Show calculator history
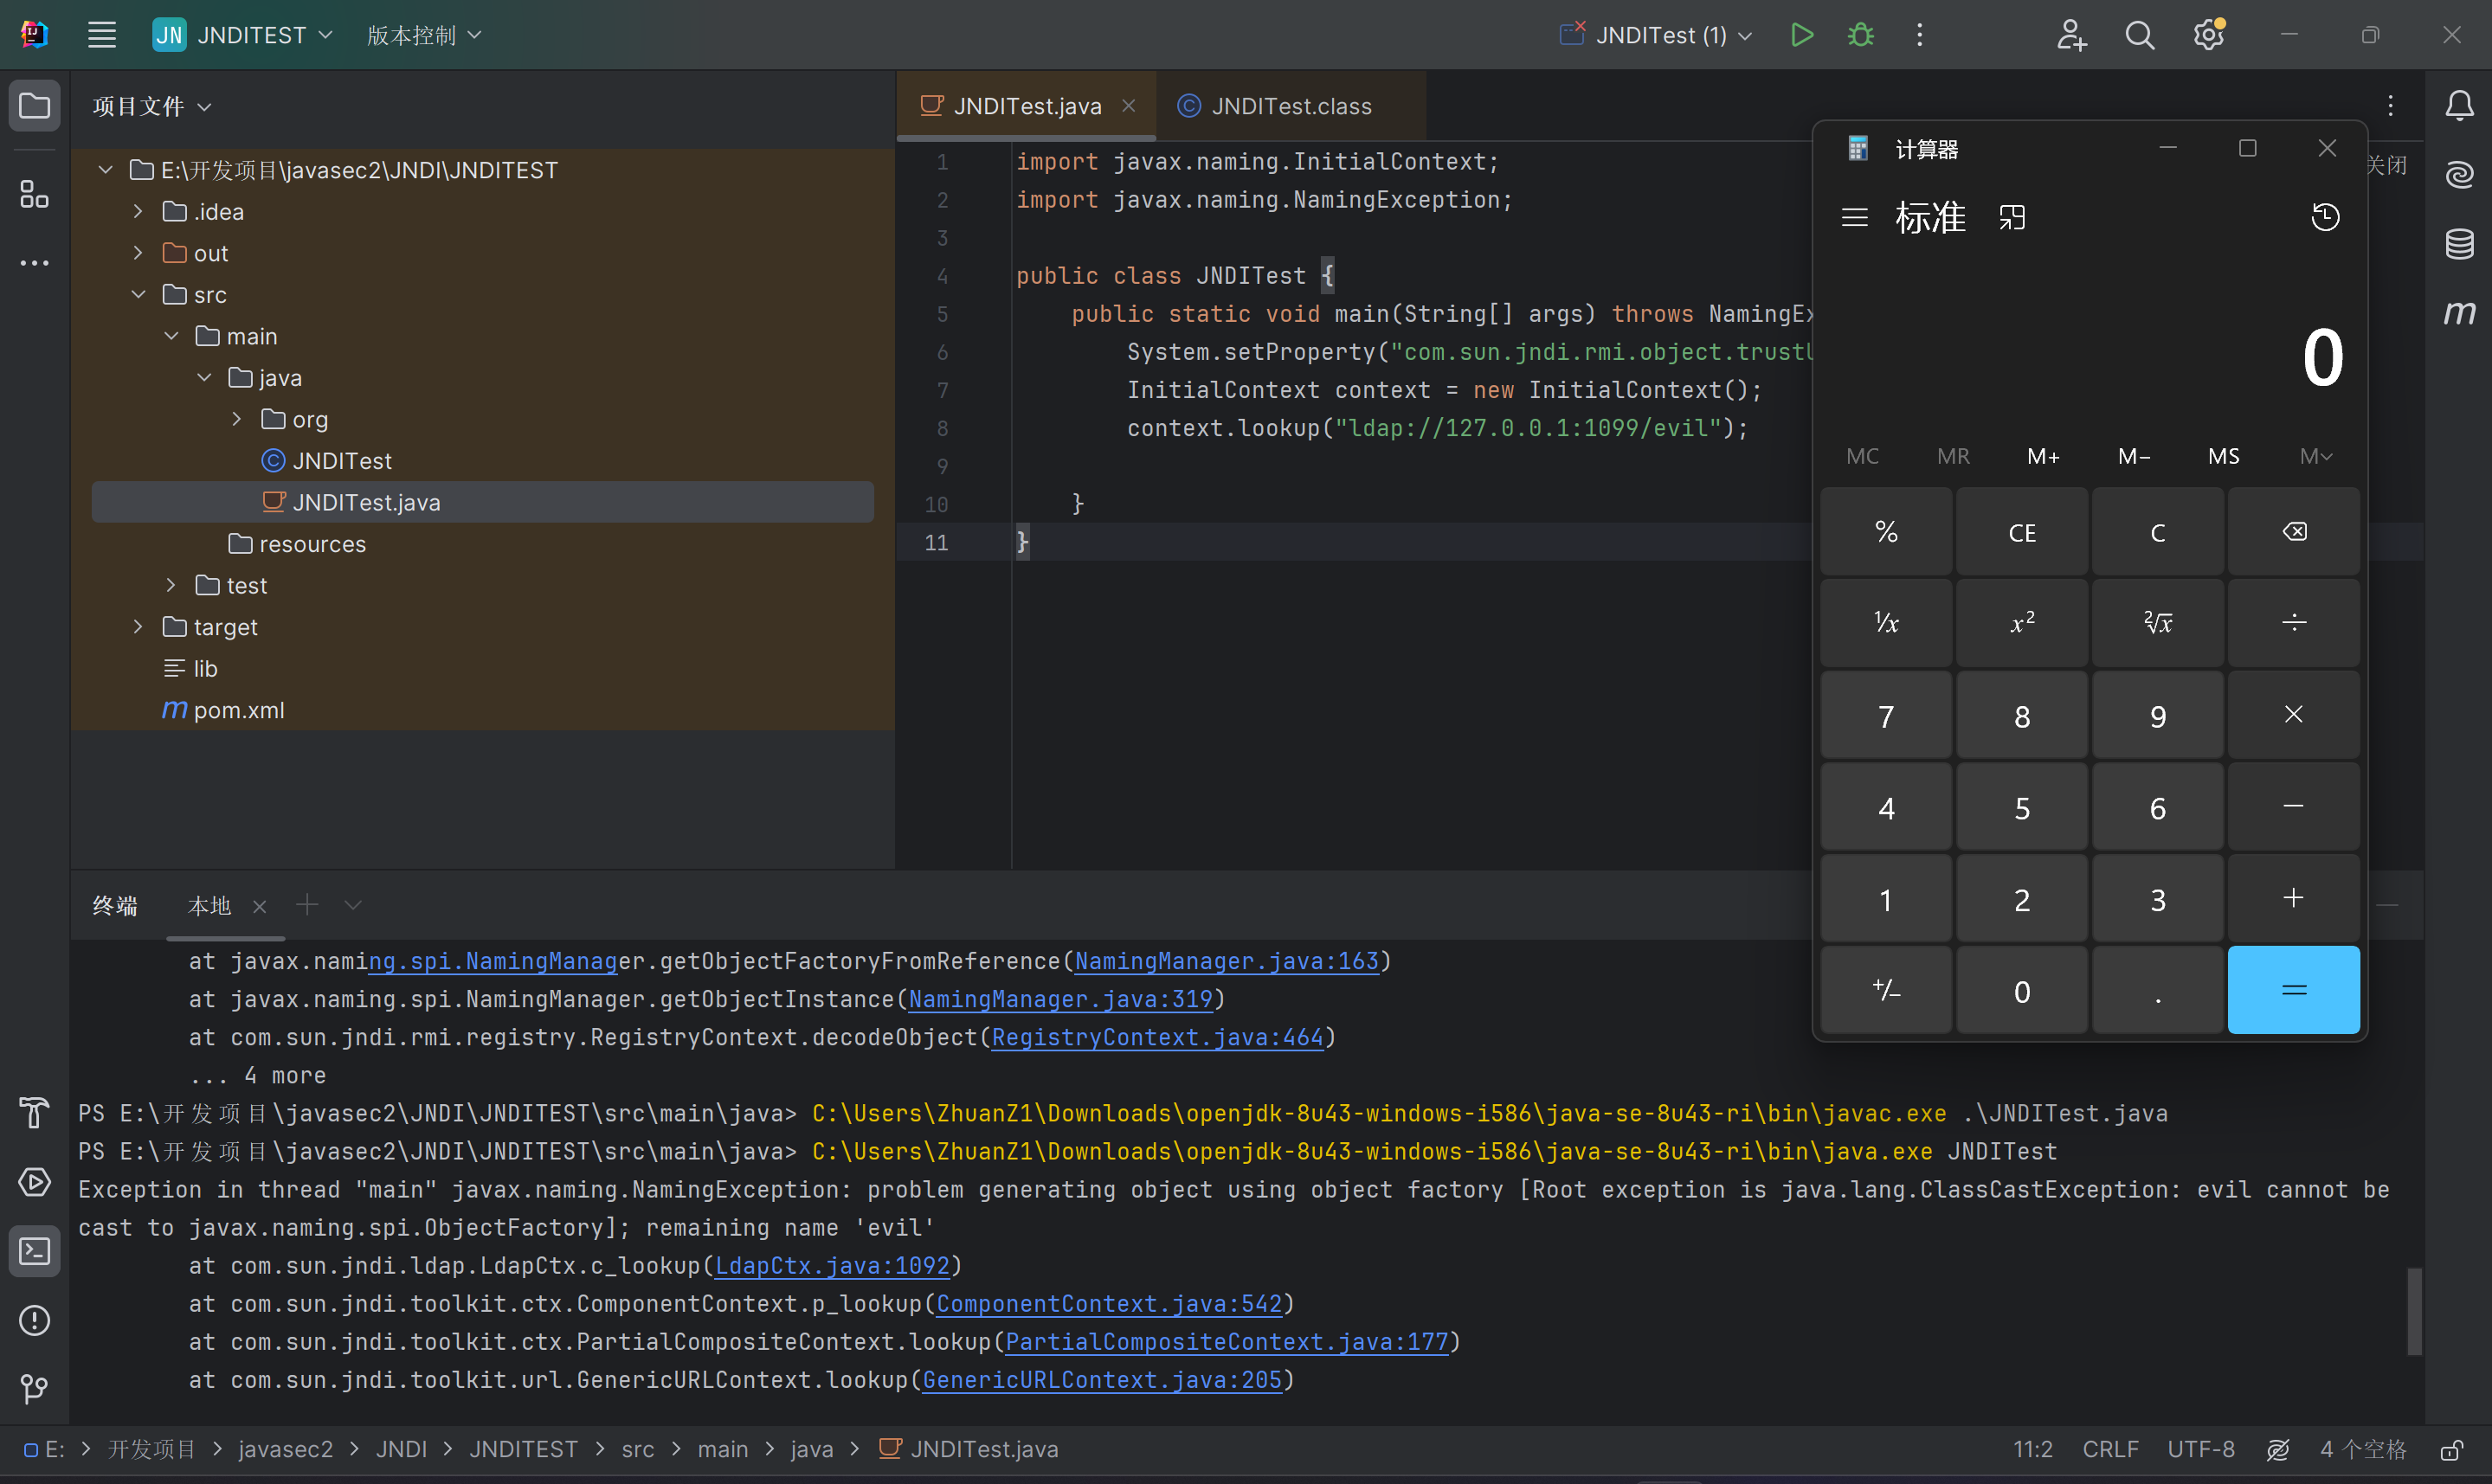This screenshot has height=1484, width=2492. pyautogui.click(x=2325, y=217)
